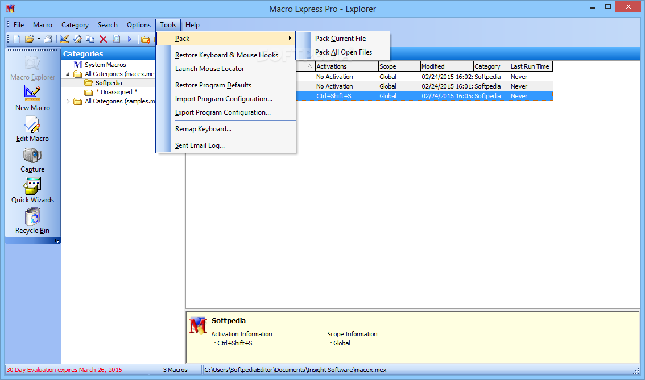The height and width of the screenshot is (380, 645).
Task: Select System Macros in the Categories tree
Action: pyautogui.click(x=105, y=65)
